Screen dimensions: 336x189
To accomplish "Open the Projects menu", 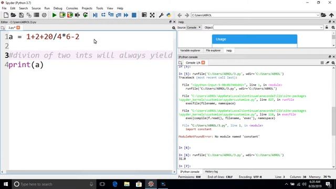I will click(x=87, y=8).
